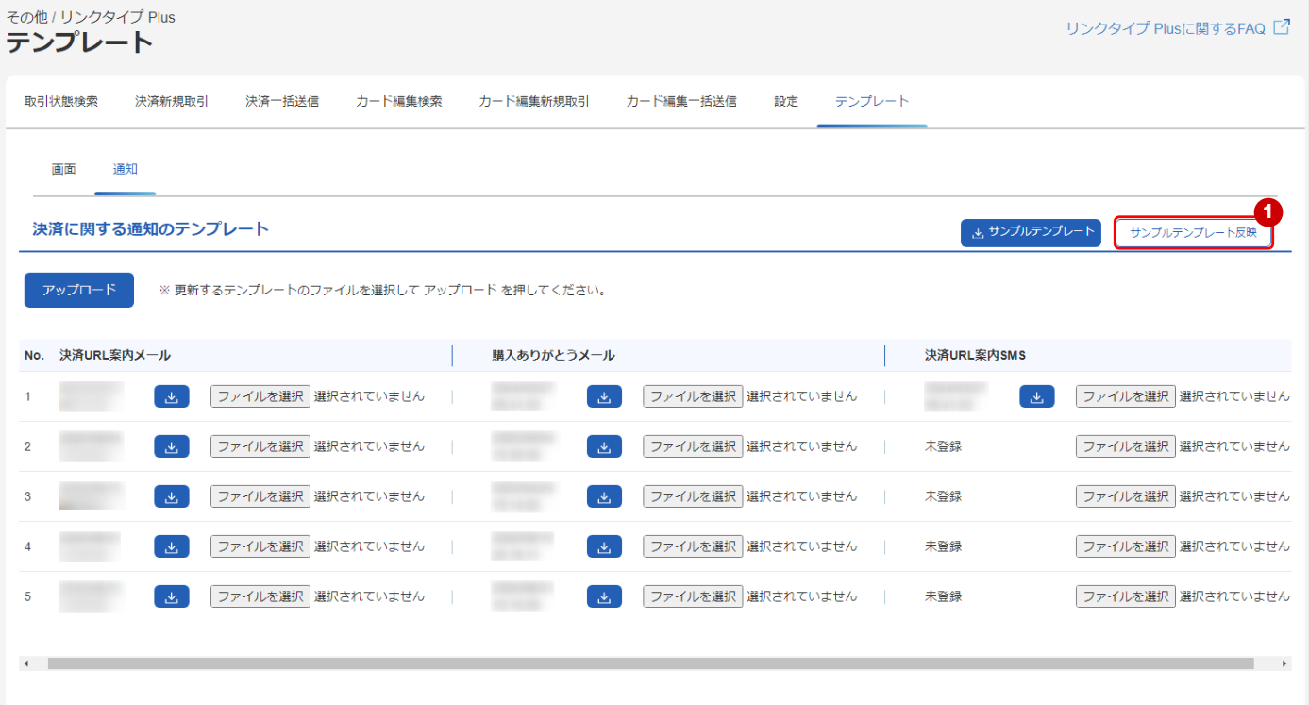Screen dimensions: 1309x705
Task: Choose file for row 3 SMS template
Action: pos(1126,496)
